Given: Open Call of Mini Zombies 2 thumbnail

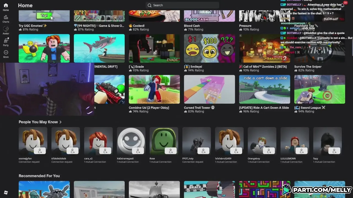Looking at the screenshot, I should pyautogui.click(x=264, y=48).
